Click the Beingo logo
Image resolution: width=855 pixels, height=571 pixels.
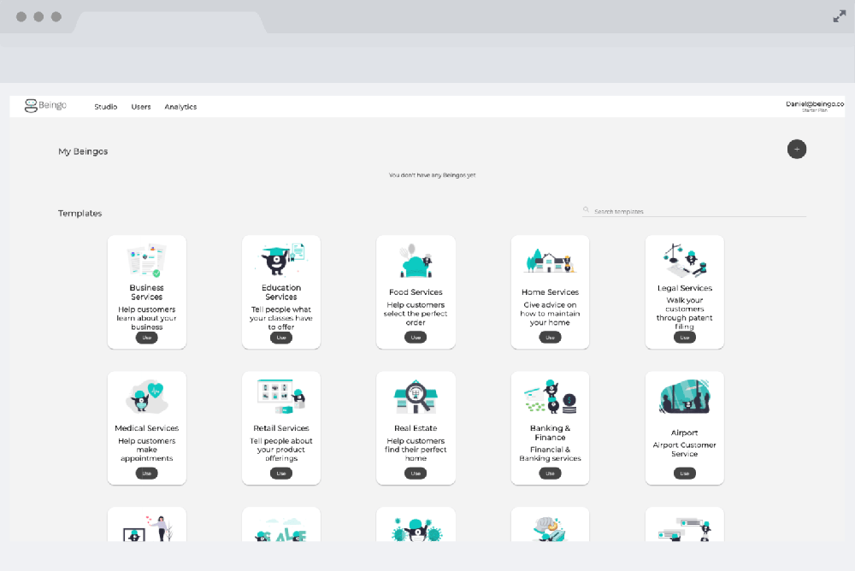pos(45,104)
